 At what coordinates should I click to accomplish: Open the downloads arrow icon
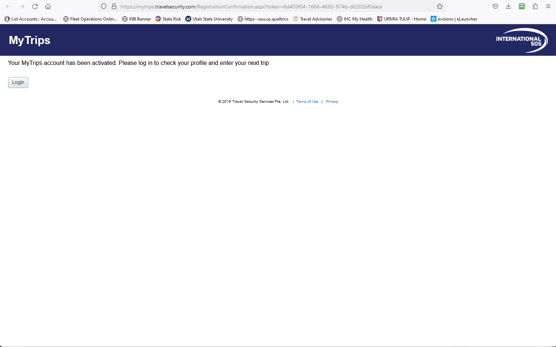(x=509, y=6)
